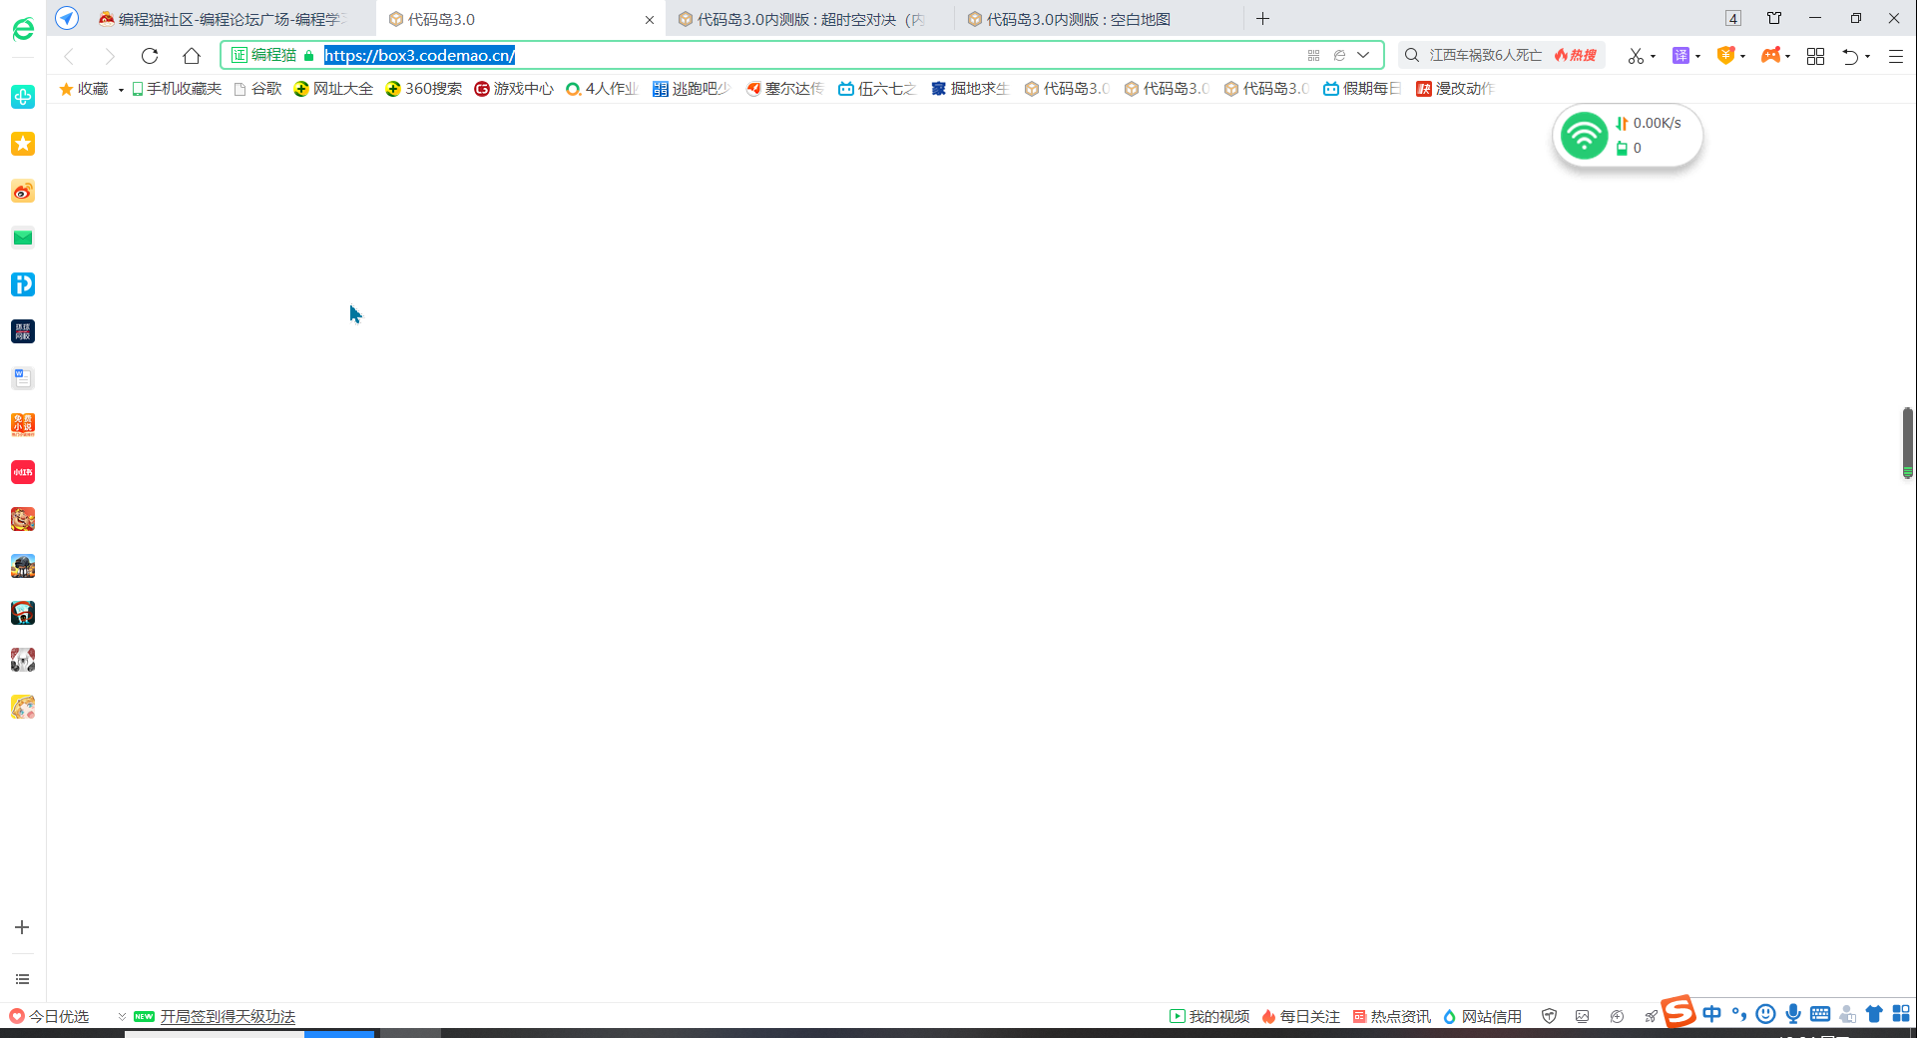Open the document sidebar icon
The width and height of the screenshot is (1917, 1038).
click(x=23, y=378)
